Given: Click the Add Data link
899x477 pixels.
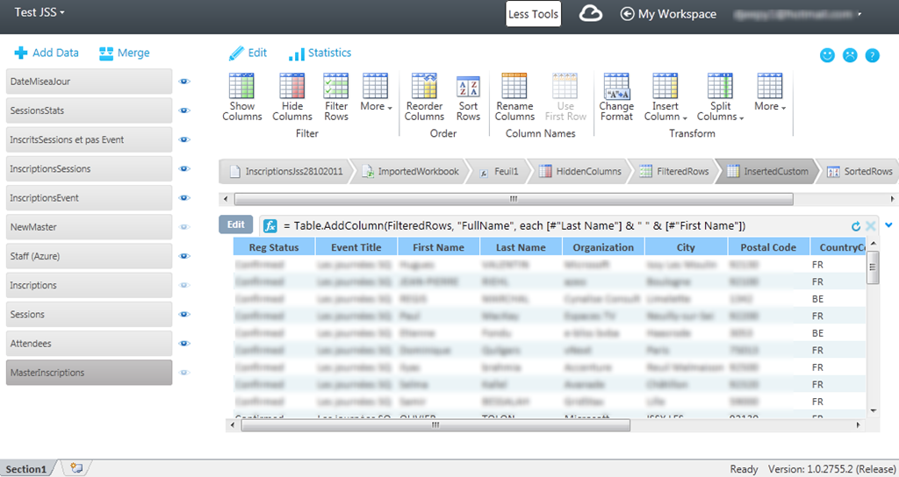Looking at the screenshot, I should (x=47, y=53).
